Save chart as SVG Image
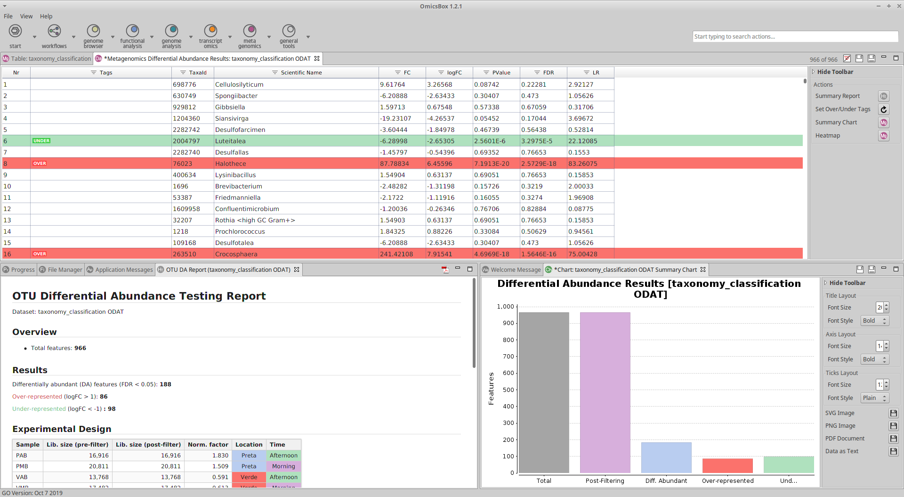904x497 pixels. [893, 413]
